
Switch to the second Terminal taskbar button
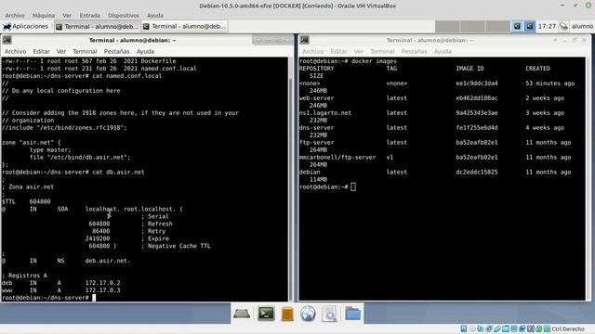pyautogui.click(x=184, y=27)
